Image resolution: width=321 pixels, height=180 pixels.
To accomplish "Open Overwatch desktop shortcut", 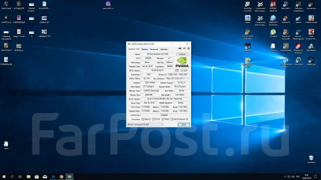I will 298,61.
